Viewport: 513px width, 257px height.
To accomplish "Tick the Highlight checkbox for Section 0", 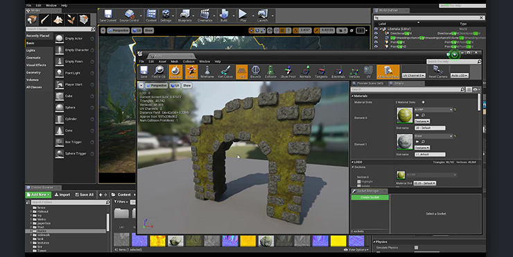I will [x=359, y=181].
